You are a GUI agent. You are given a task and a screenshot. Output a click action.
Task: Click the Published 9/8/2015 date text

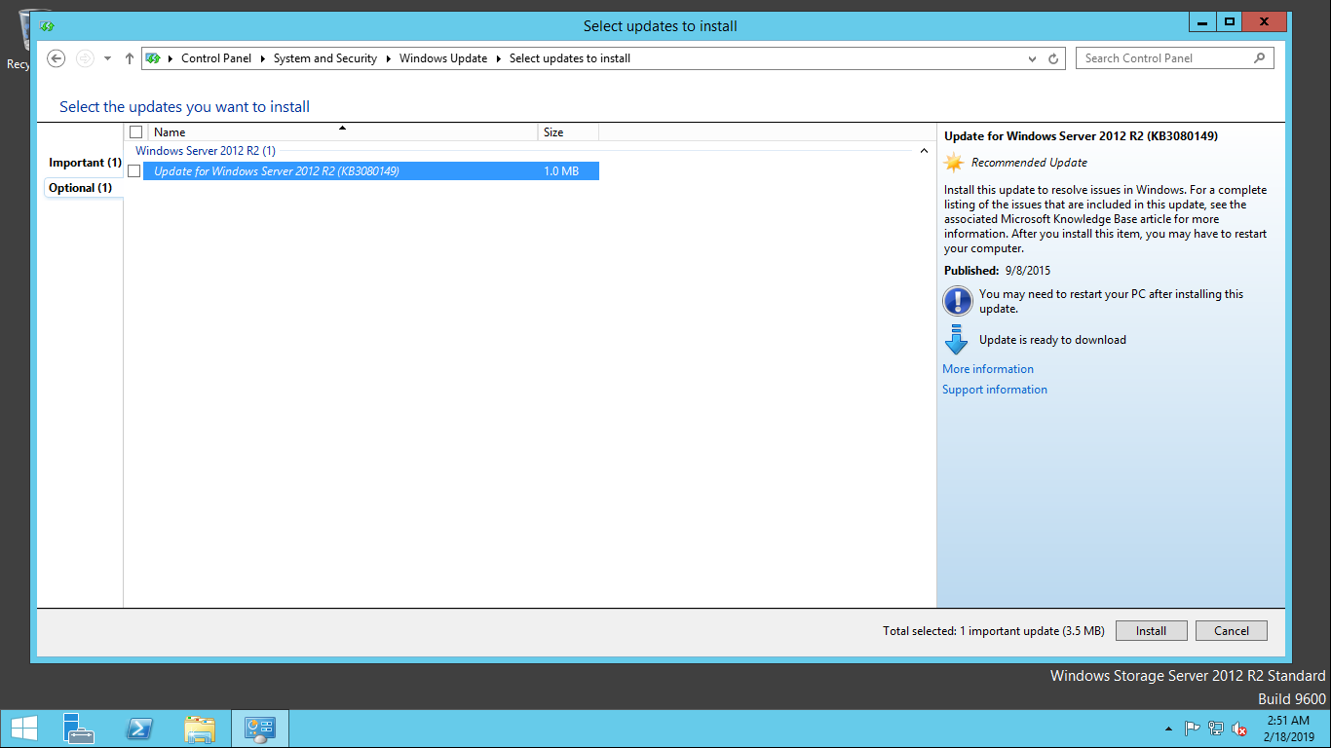(997, 271)
